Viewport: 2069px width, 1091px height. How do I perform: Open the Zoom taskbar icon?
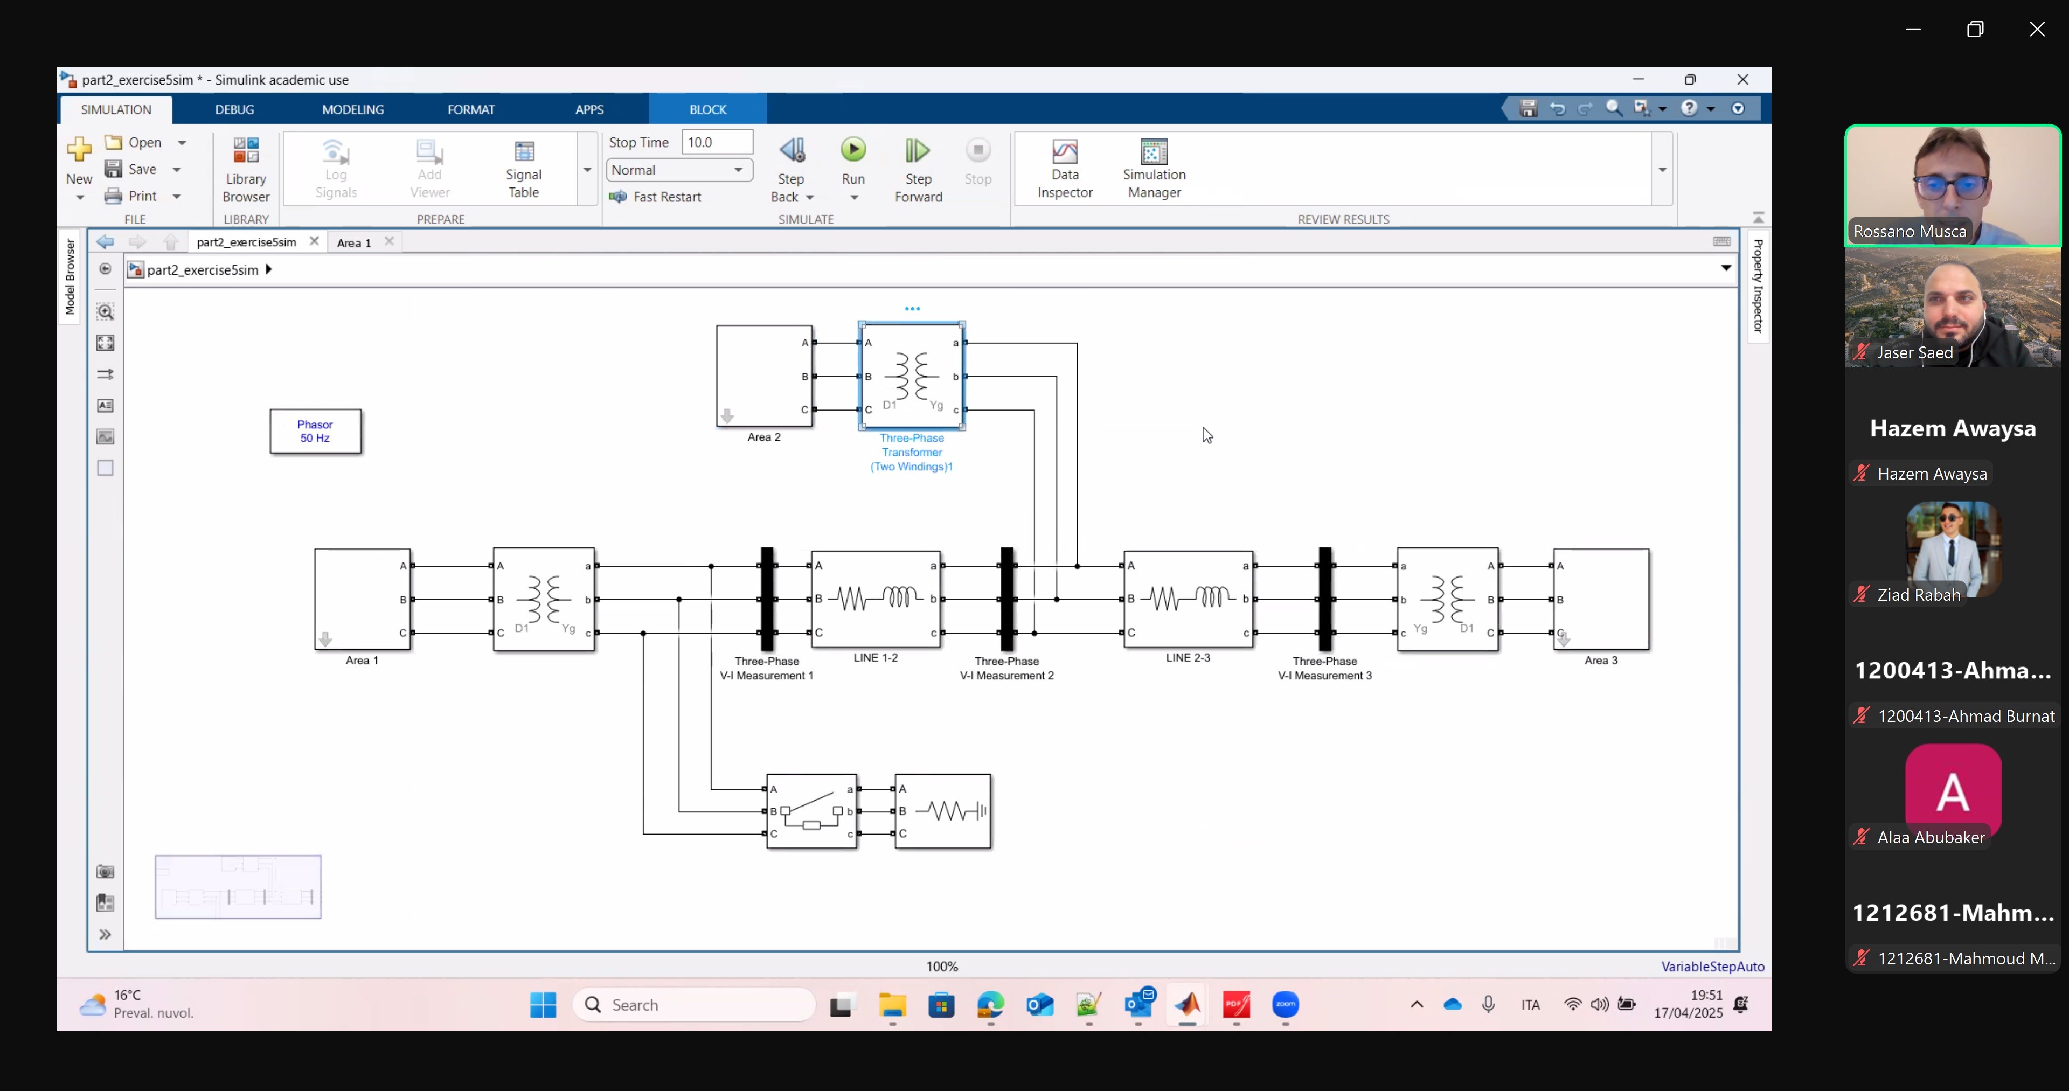tap(1286, 1005)
